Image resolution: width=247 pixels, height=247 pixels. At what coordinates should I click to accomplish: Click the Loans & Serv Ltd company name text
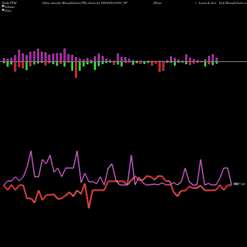pyautogui.click(x=211, y=3)
